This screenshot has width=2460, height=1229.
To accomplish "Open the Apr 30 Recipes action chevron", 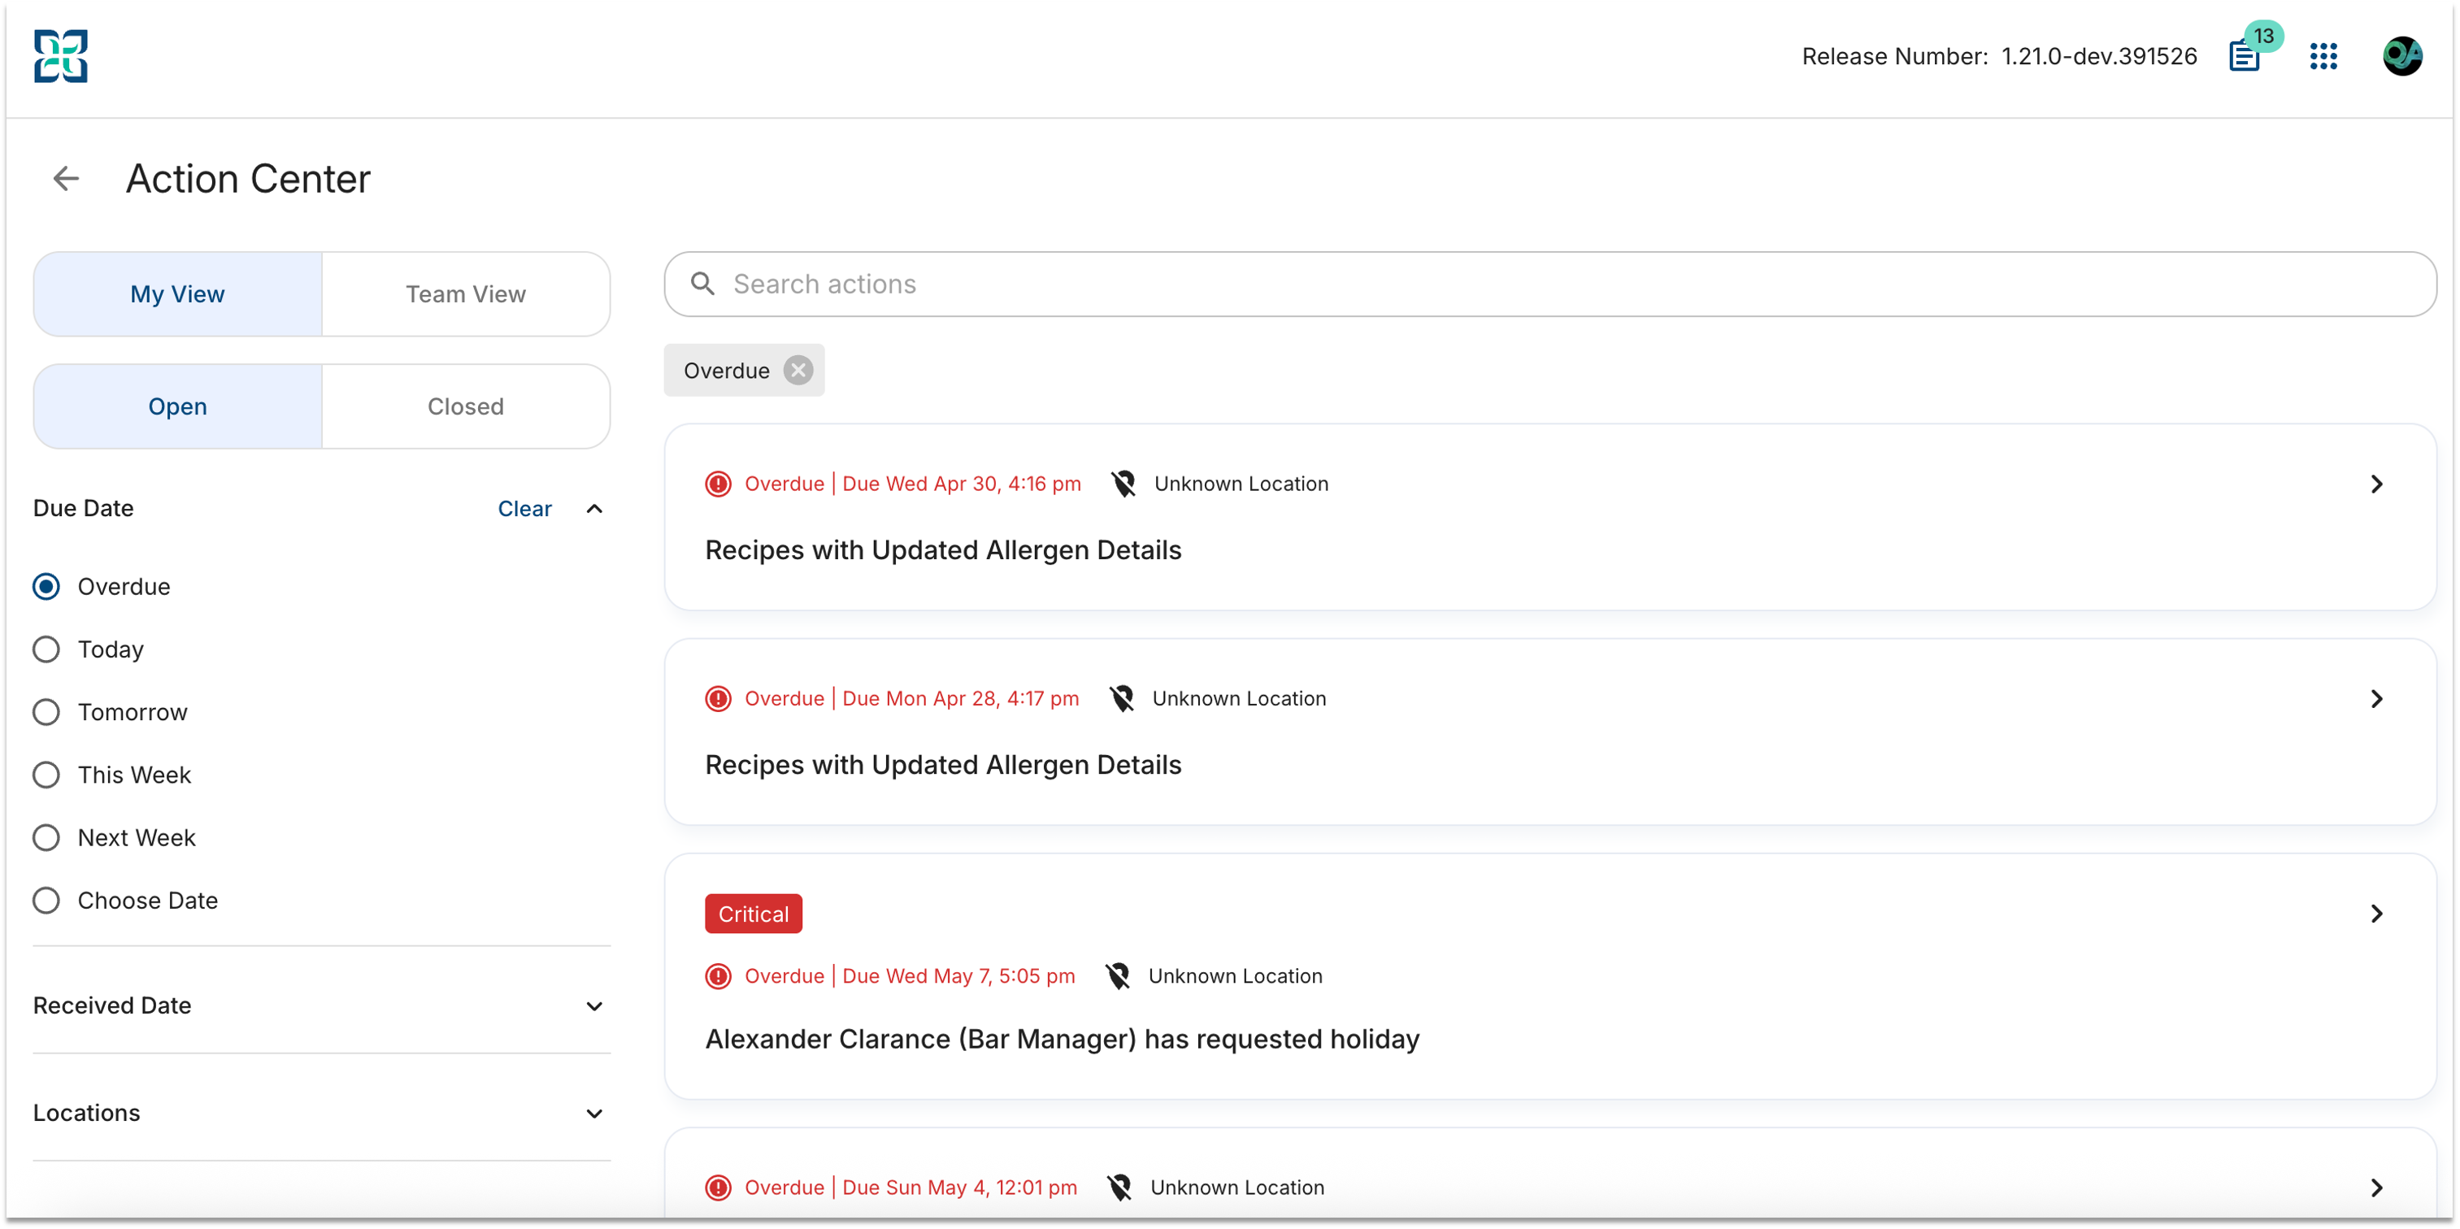I will pos(2377,484).
